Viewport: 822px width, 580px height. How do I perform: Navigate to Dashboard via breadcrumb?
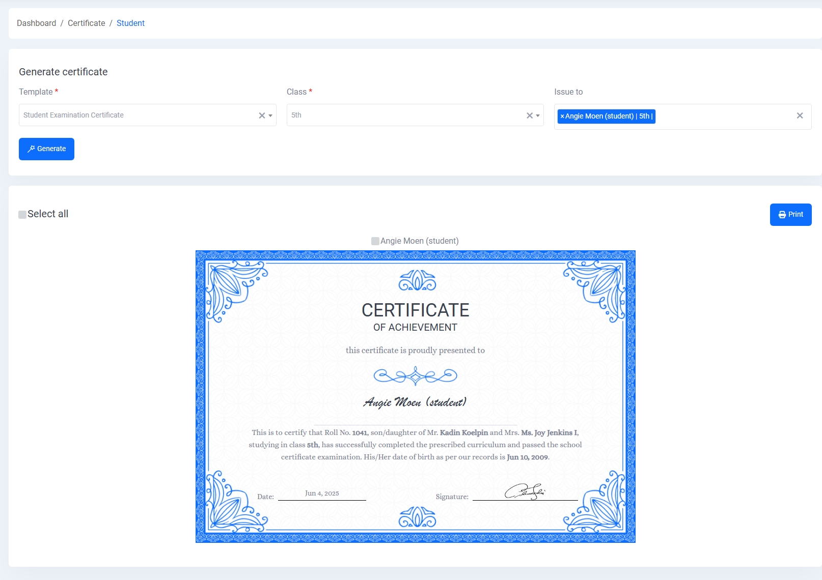(36, 23)
